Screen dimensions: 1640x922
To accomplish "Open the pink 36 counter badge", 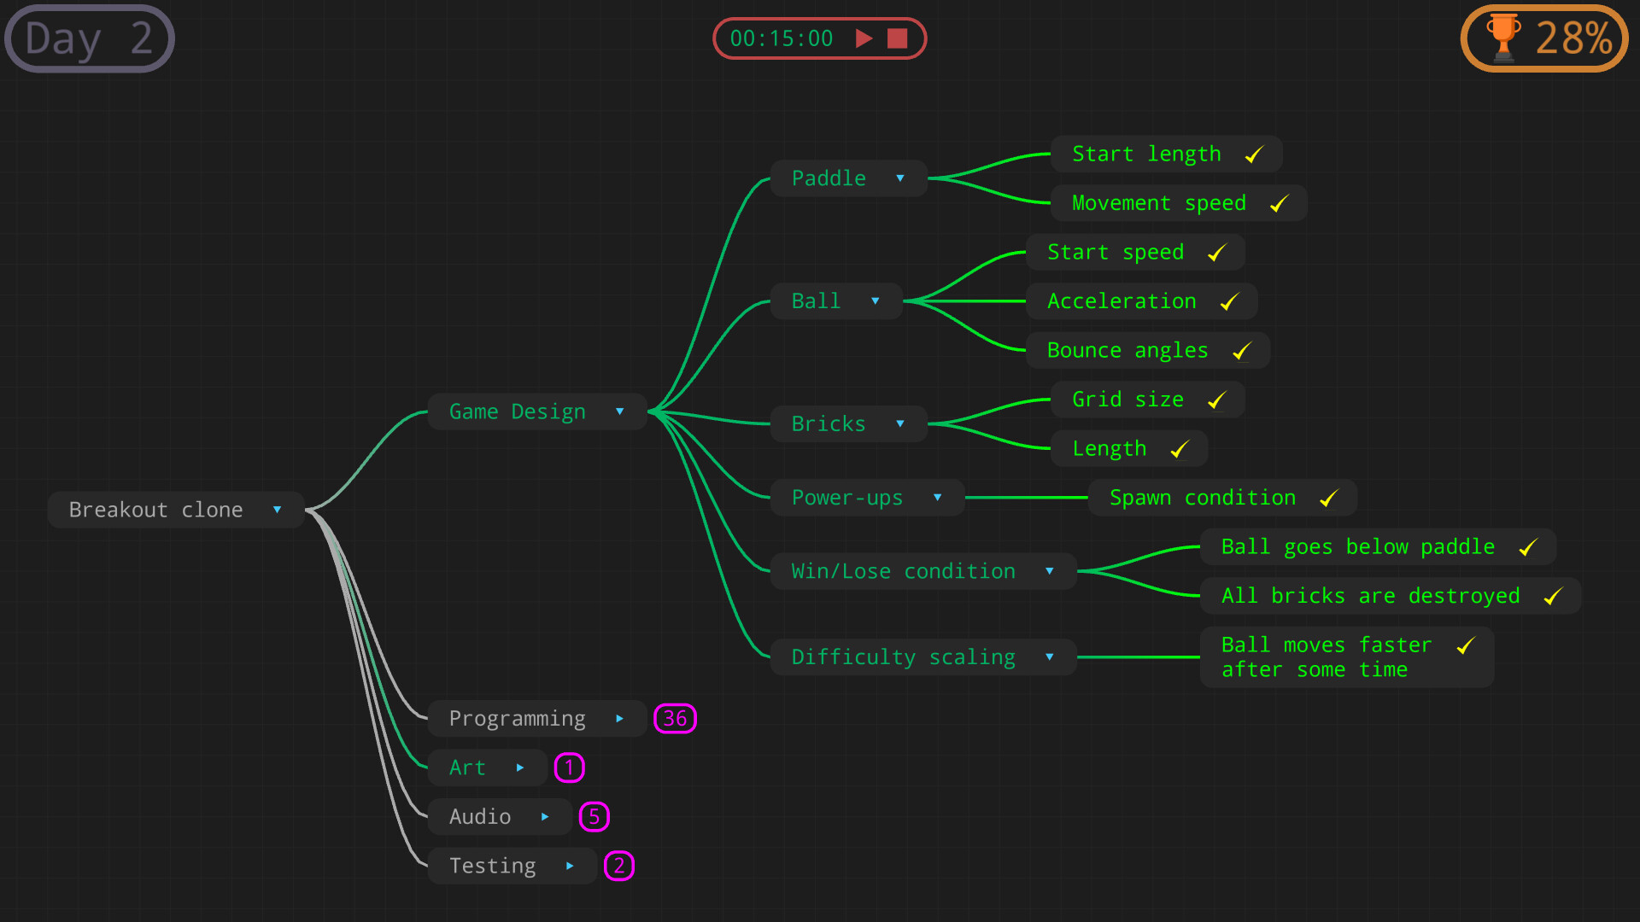I will pos(675,719).
